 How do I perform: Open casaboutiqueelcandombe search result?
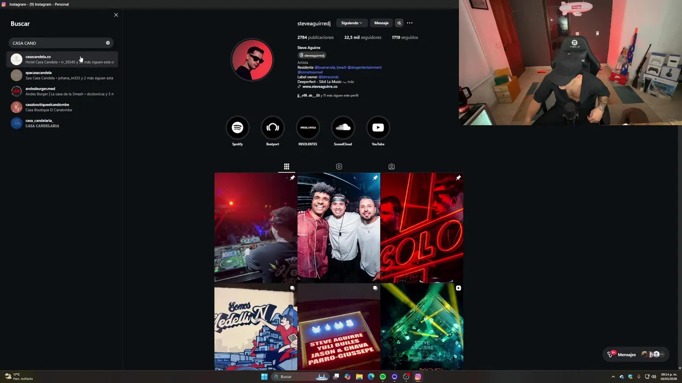[x=63, y=107]
